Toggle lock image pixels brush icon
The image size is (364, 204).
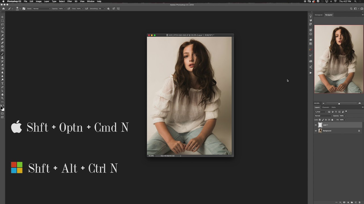click(x=323, y=120)
